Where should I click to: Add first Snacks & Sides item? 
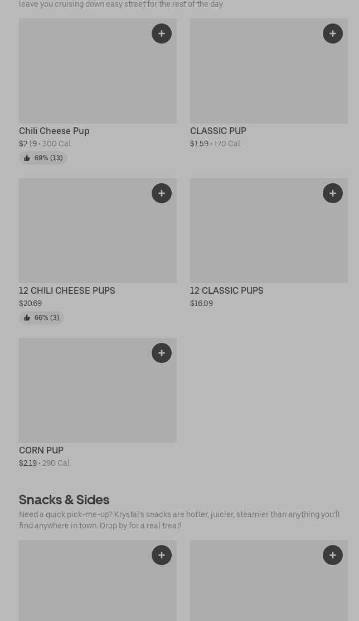point(162,555)
